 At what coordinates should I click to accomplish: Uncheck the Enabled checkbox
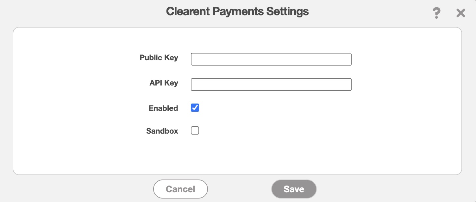[x=195, y=108]
